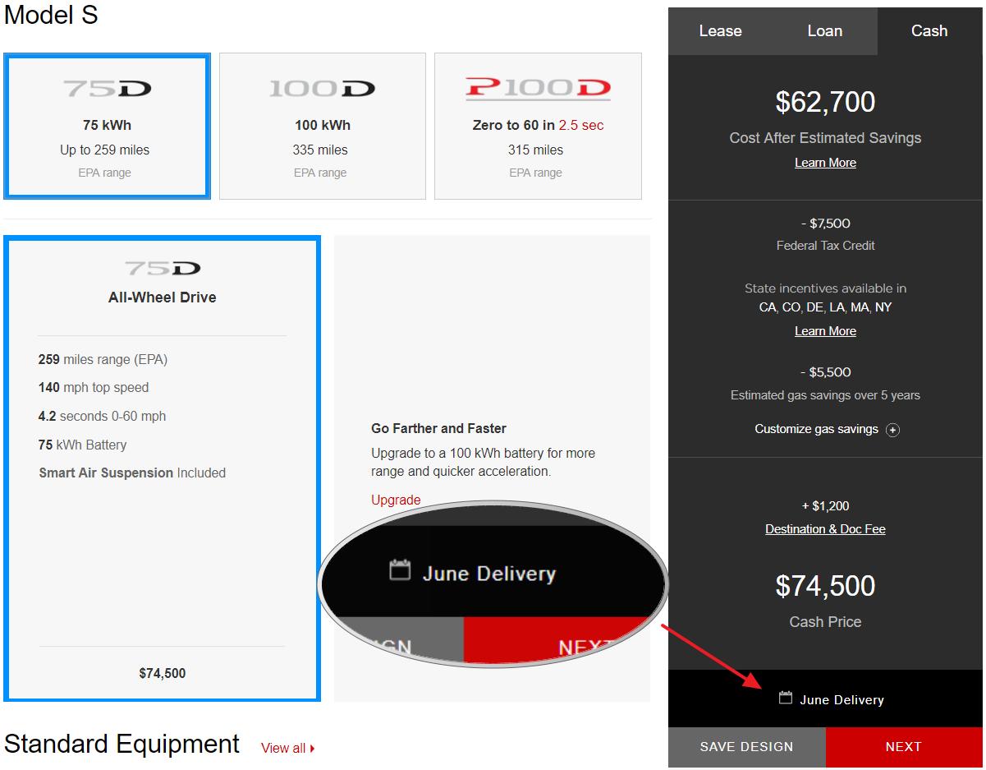Click 'Up to 259 miles' text
The height and width of the screenshot is (770, 986).
click(x=104, y=150)
